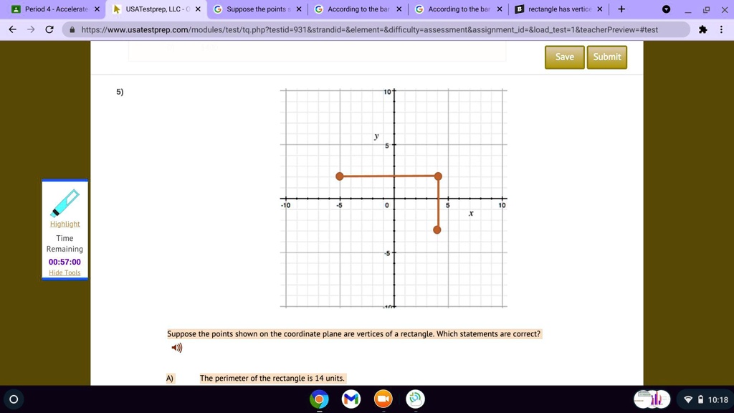Hide the test tools via Hide Tools link
This screenshot has width=734, height=413.
[65, 272]
